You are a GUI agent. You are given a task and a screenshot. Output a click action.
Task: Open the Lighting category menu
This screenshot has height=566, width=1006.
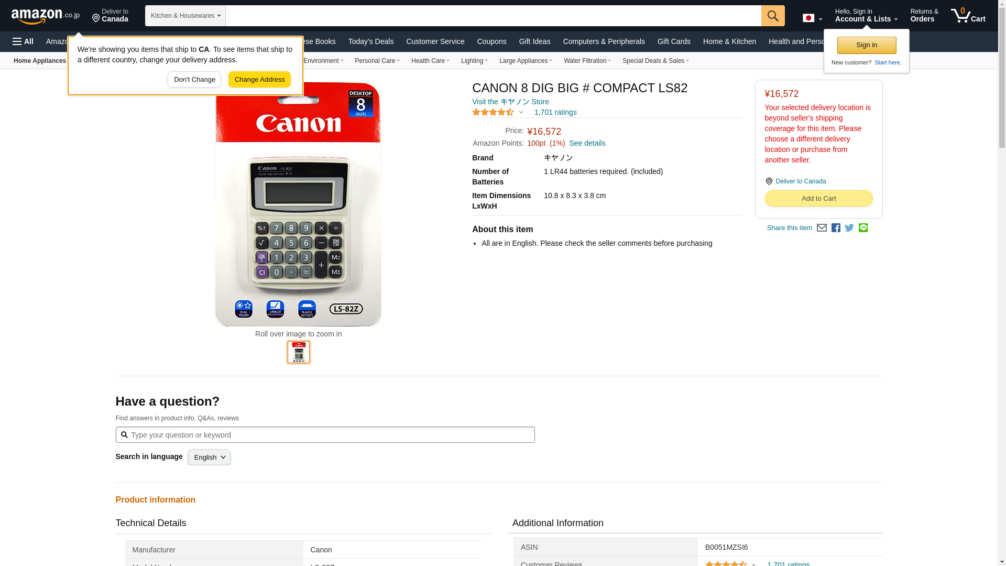coord(474,61)
